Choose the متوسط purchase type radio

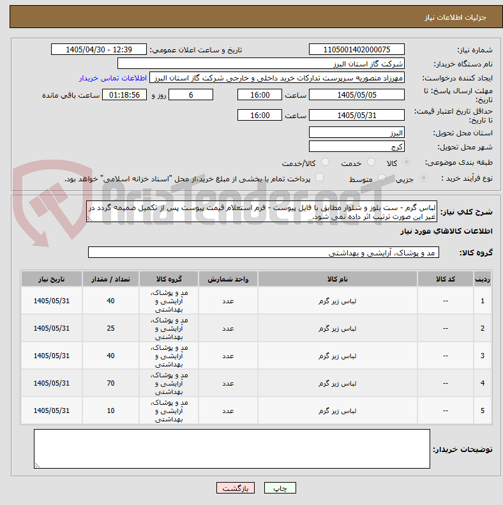coord(382,177)
